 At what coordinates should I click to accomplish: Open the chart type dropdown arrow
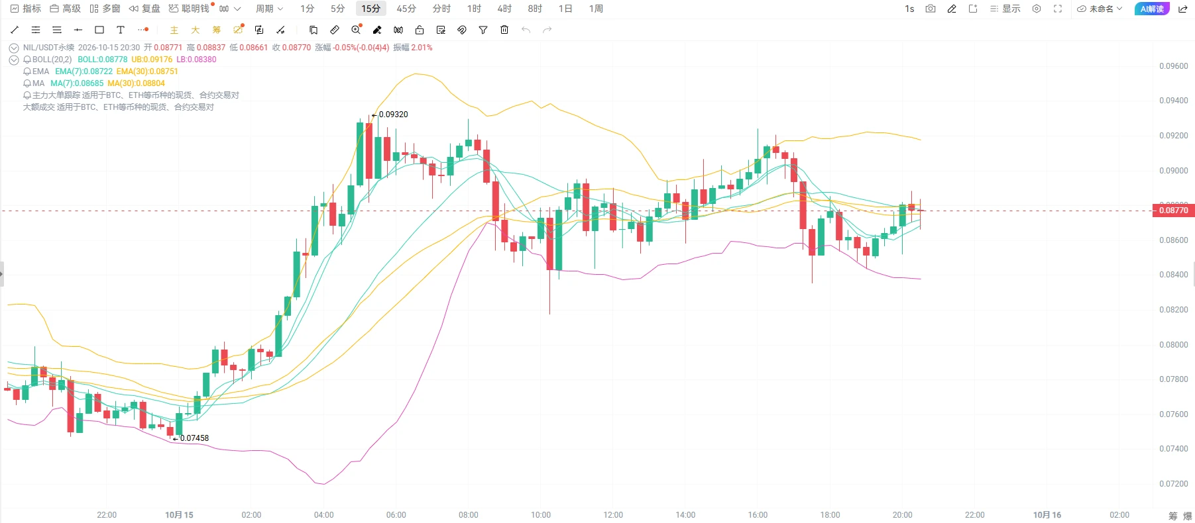[237, 9]
